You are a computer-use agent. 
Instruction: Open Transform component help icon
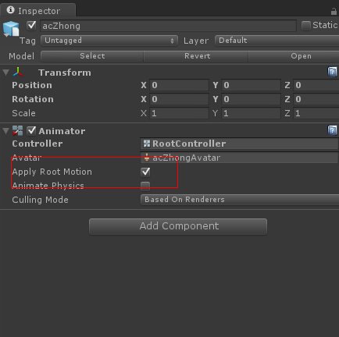coord(332,72)
